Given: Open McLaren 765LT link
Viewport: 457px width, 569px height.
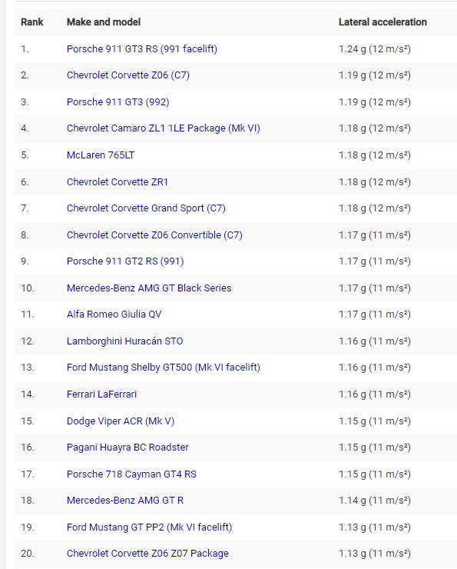Looking at the screenshot, I should 101,155.
